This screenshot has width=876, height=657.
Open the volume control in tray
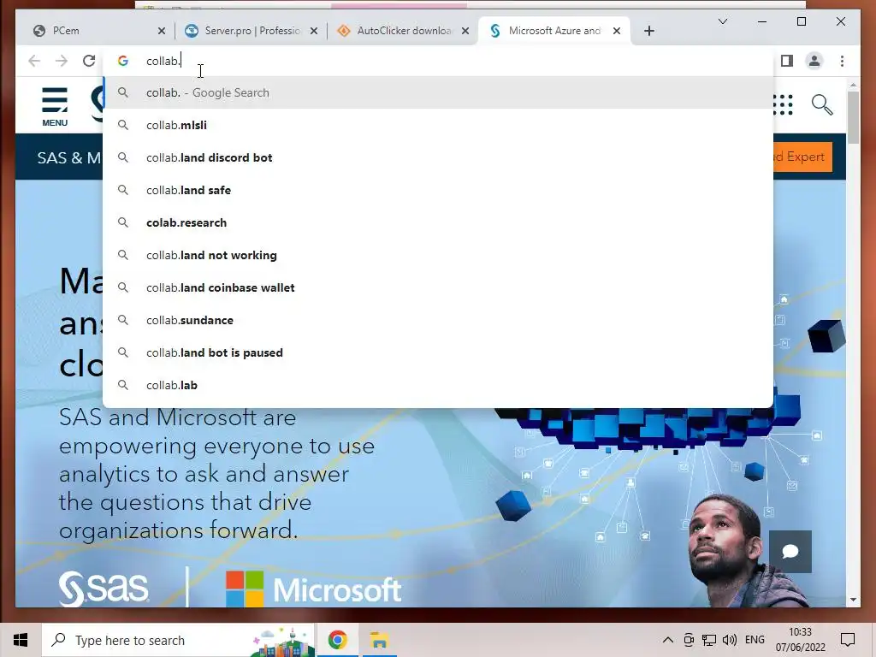click(729, 640)
